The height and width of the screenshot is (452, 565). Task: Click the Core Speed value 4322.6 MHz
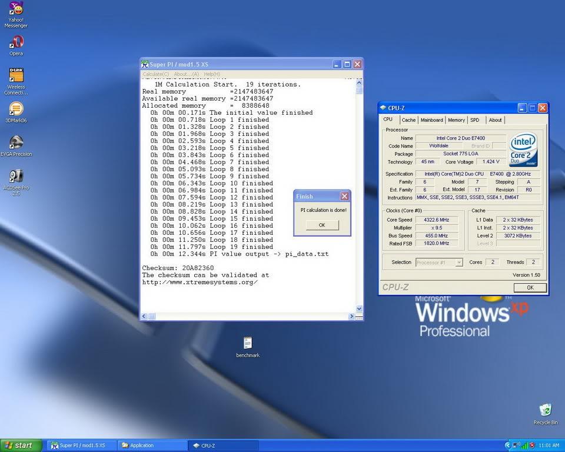point(436,220)
